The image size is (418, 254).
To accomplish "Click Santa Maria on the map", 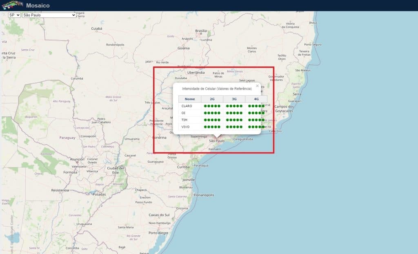I will click(126, 228).
